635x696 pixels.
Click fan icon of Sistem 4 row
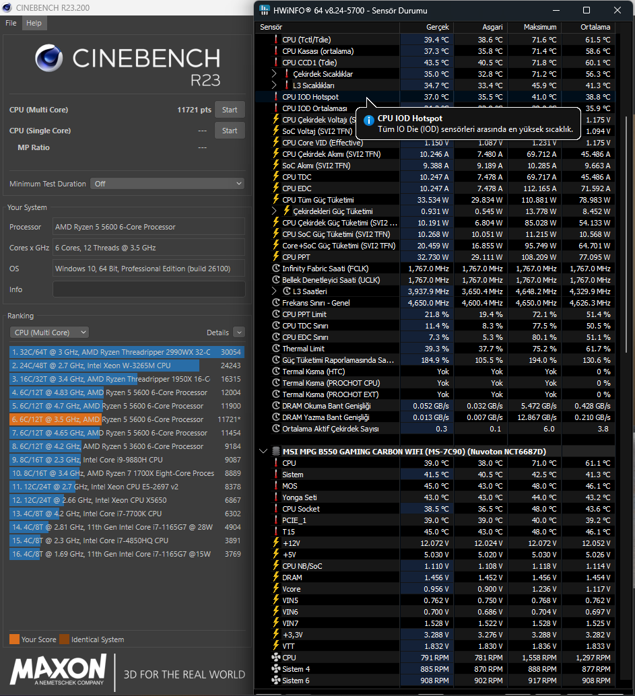(x=276, y=669)
